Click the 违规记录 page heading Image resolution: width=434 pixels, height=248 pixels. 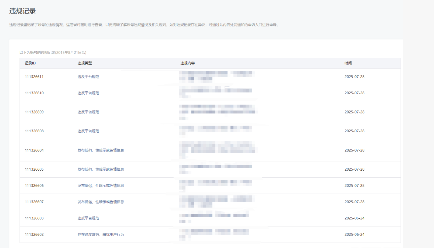[22, 11]
